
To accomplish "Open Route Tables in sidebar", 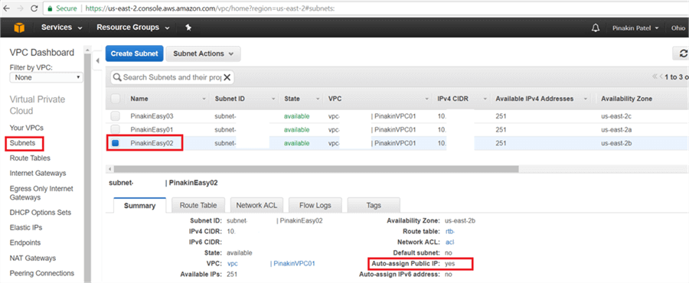I will click(30, 158).
